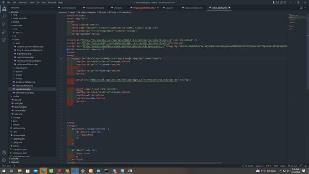Expand the layouts folder
Image resolution: width=309 pixels, height=174 pixels.
point(19,72)
